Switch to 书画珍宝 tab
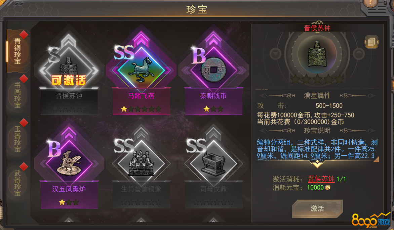394x230 pixels. click(x=17, y=95)
